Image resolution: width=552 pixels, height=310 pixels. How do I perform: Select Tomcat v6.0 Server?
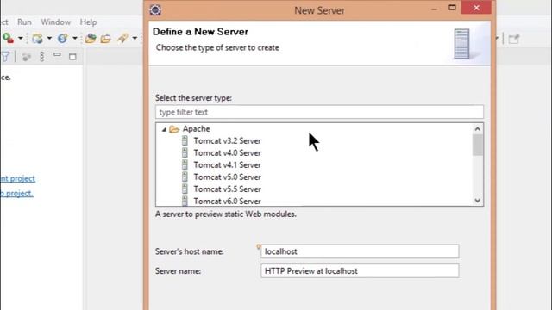tap(227, 201)
